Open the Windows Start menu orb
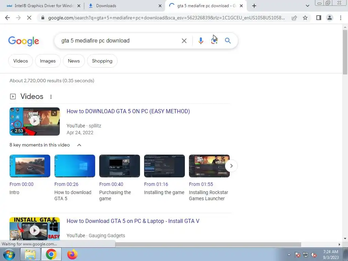The width and height of the screenshot is (348, 261). (x=9, y=254)
